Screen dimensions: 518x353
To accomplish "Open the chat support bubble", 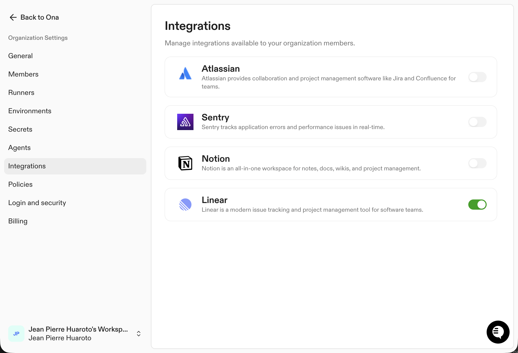I will pyautogui.click(x=498, y=332).
